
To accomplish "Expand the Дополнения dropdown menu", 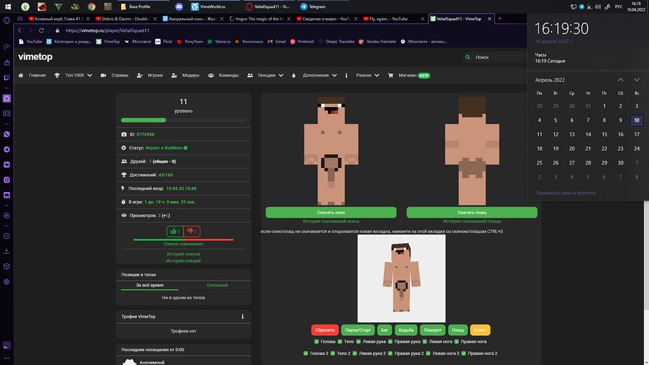I will (315, 75).
